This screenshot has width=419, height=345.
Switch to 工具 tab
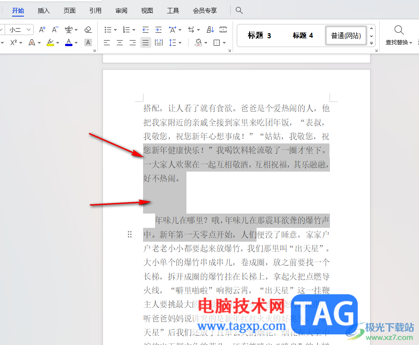pos(173,11)
